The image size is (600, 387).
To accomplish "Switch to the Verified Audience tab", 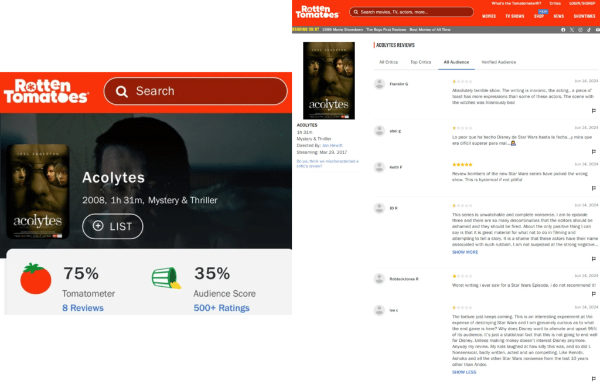I will [499, 62].
